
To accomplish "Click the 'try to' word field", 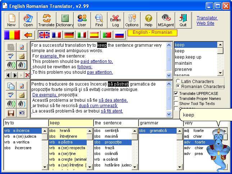I will (x=26, y=123).
